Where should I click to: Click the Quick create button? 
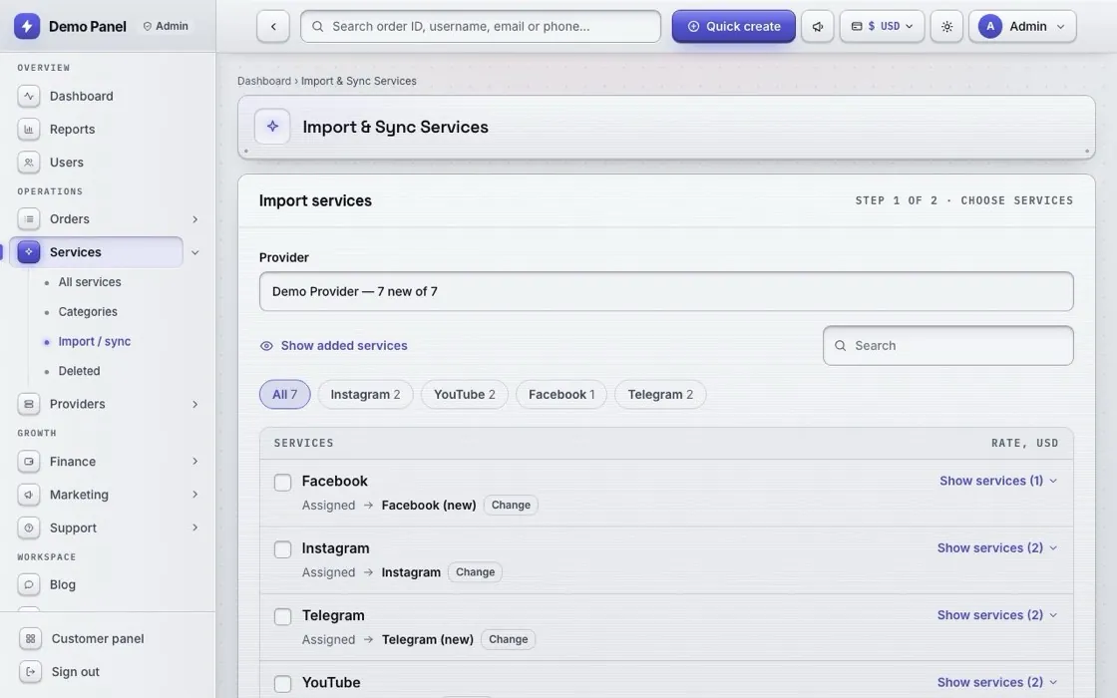tap(734, 26)
